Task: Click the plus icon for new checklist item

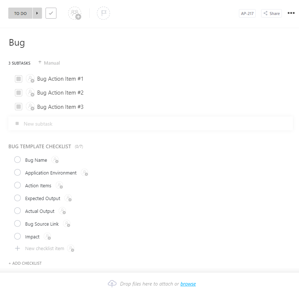Action: click(17, 248)
